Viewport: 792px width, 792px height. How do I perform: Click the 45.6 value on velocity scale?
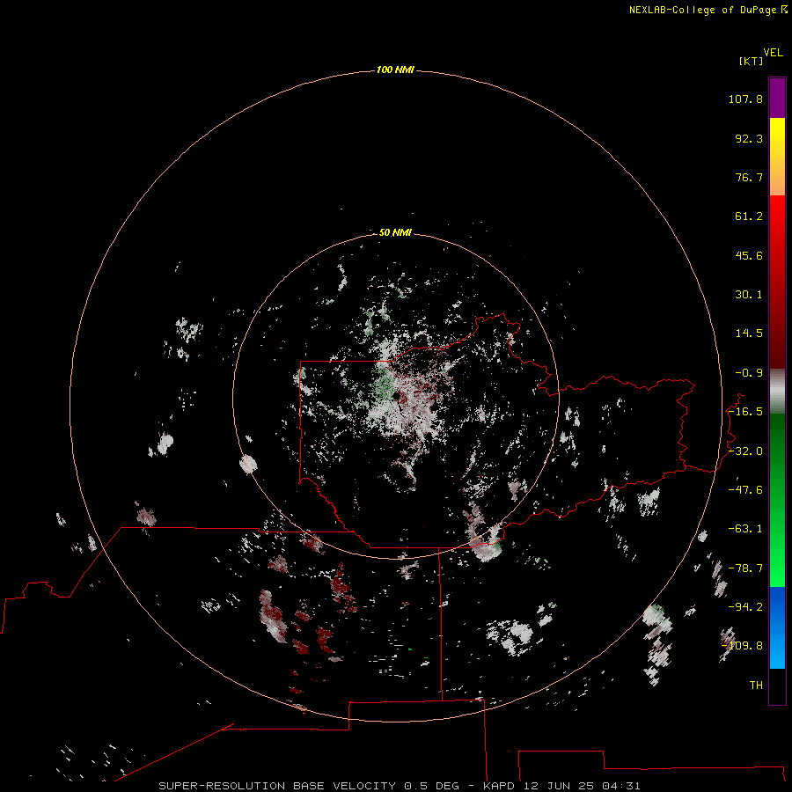tap(749, 255)
